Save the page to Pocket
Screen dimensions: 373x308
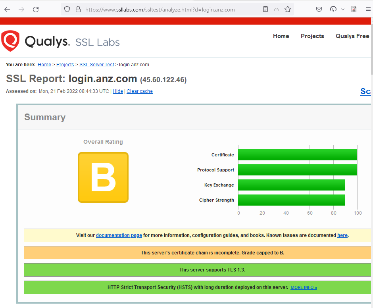319,9
